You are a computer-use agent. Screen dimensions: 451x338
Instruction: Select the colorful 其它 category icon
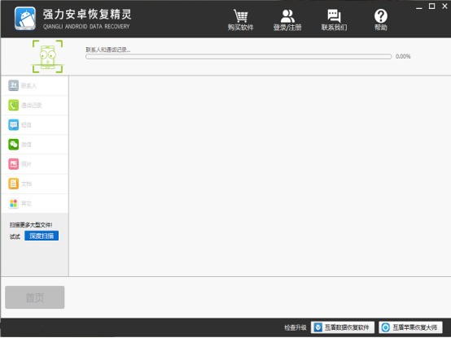[14, 203]
